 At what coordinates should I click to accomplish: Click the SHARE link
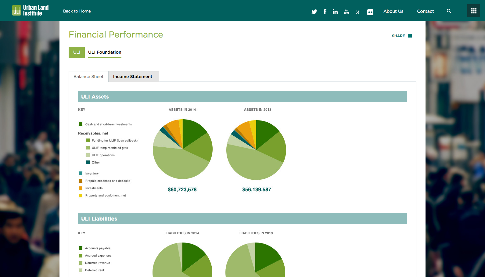(x=398, y=36)
